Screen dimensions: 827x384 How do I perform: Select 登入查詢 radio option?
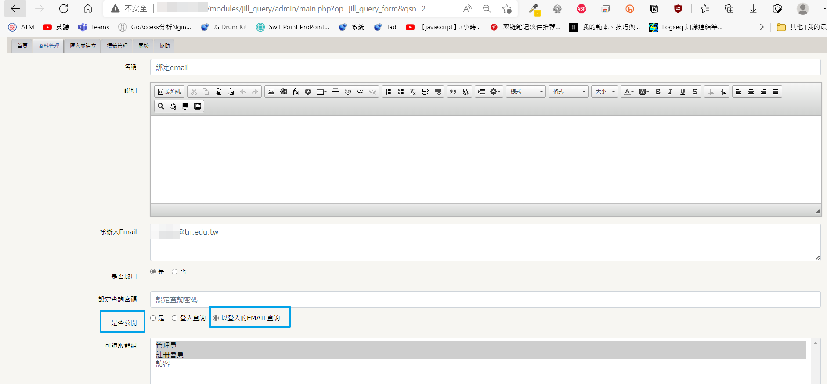(175, 318)
